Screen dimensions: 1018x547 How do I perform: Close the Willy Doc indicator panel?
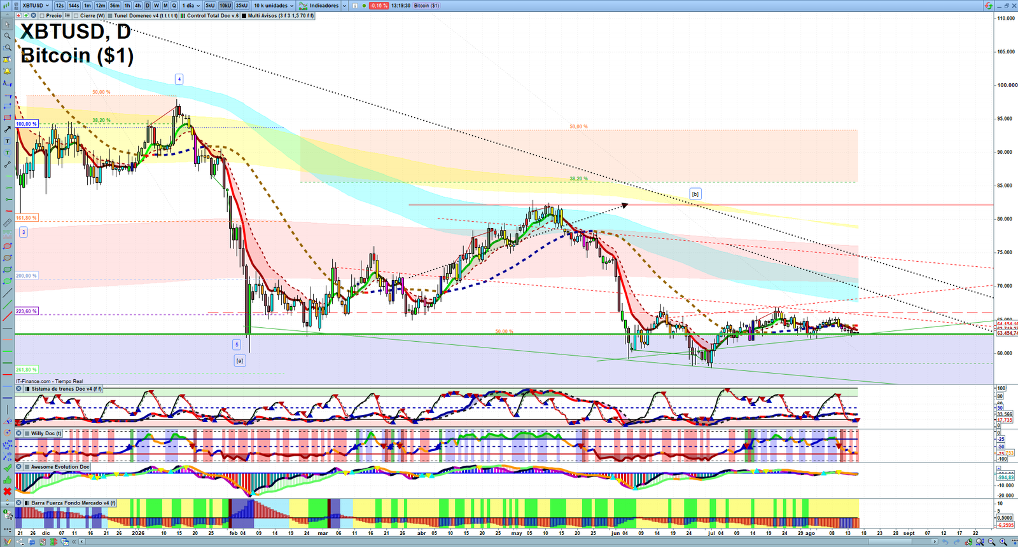tap(18, 433)
